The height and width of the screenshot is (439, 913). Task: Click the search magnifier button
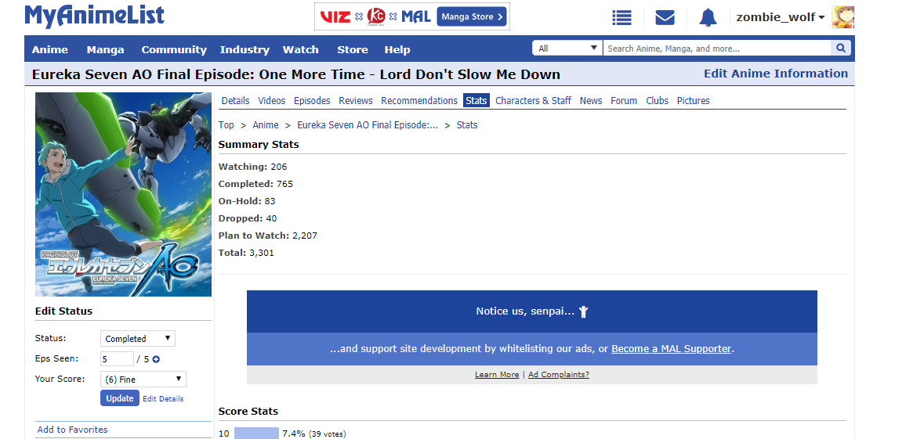(842, 49)
